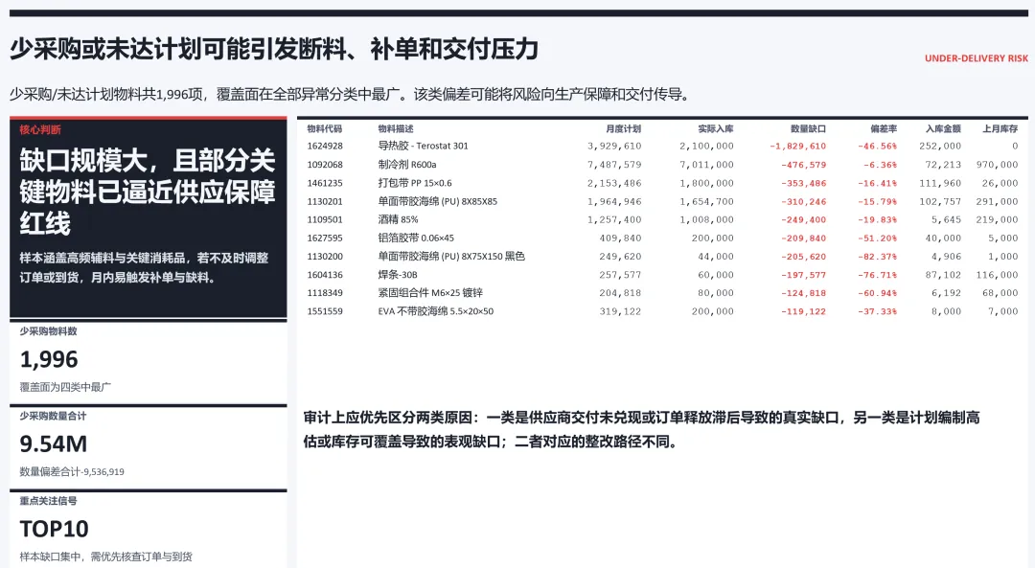Screen dimensions: 1035x568
Task: Click description 酒精 85%
Action: click(398, 219)
